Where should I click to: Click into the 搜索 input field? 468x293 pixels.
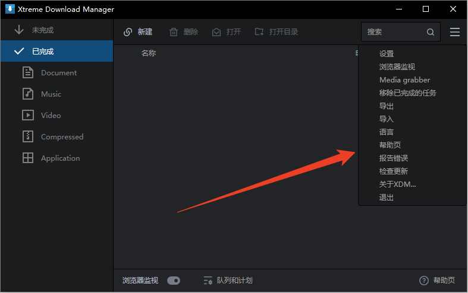tap(392, 32)
